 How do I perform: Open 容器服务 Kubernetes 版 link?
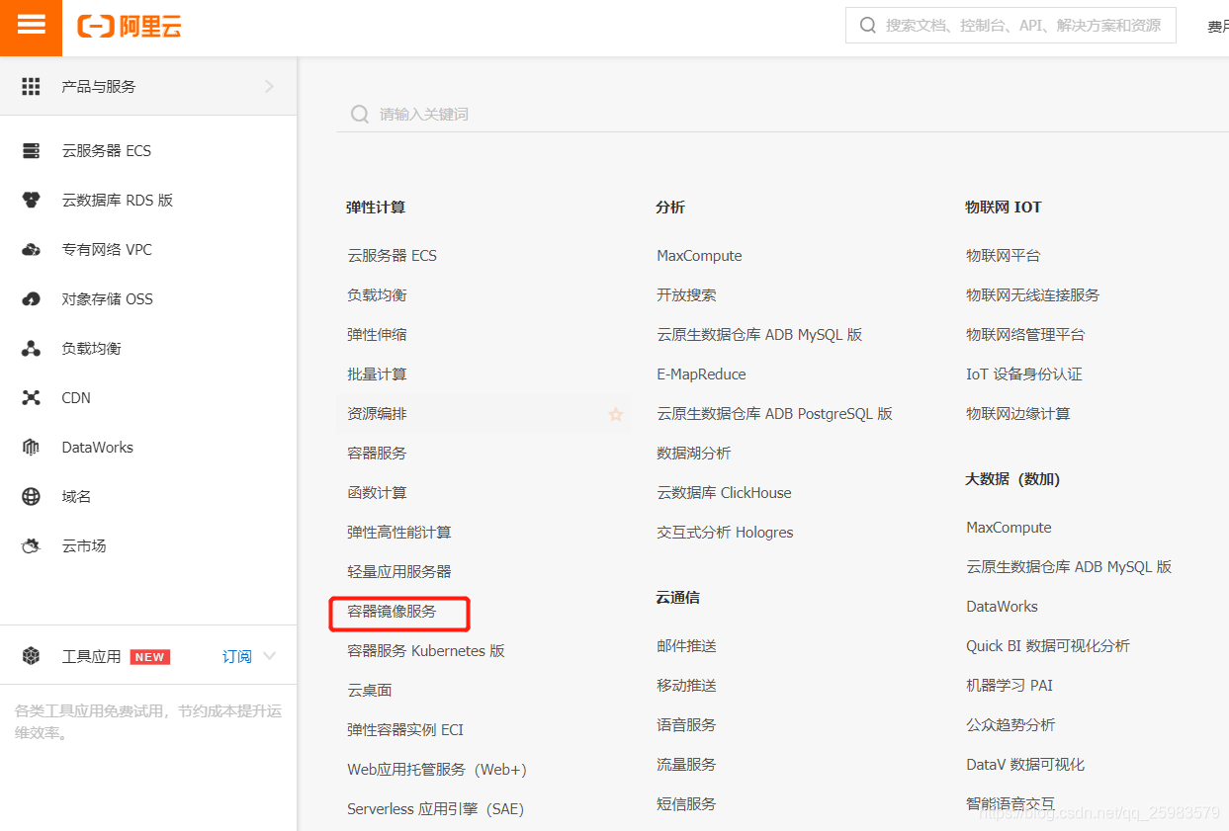[x=426, y=651]
